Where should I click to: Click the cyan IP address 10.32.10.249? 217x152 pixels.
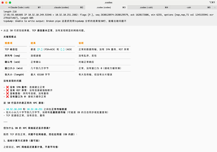[14, 109]
